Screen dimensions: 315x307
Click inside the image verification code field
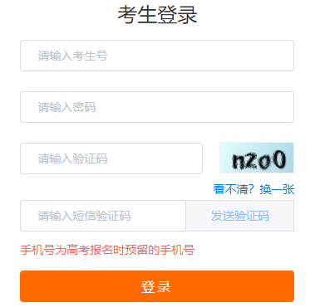(111, 158)
